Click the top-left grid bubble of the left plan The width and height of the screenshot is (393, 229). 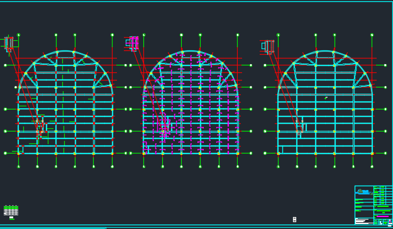pyautogui.click(x=18, y=35)
